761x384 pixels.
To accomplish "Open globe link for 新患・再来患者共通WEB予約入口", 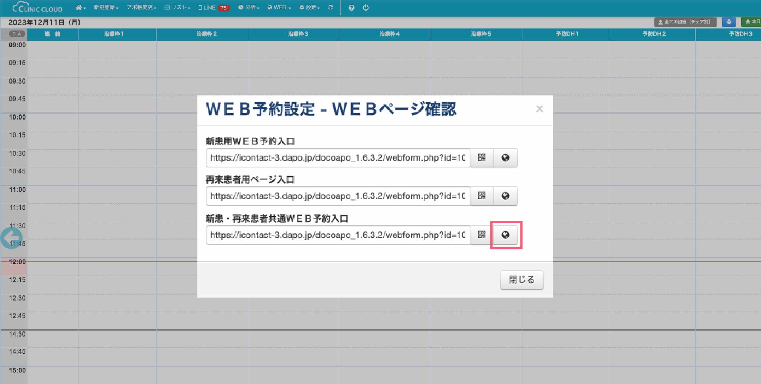I will tap(505, 235).
